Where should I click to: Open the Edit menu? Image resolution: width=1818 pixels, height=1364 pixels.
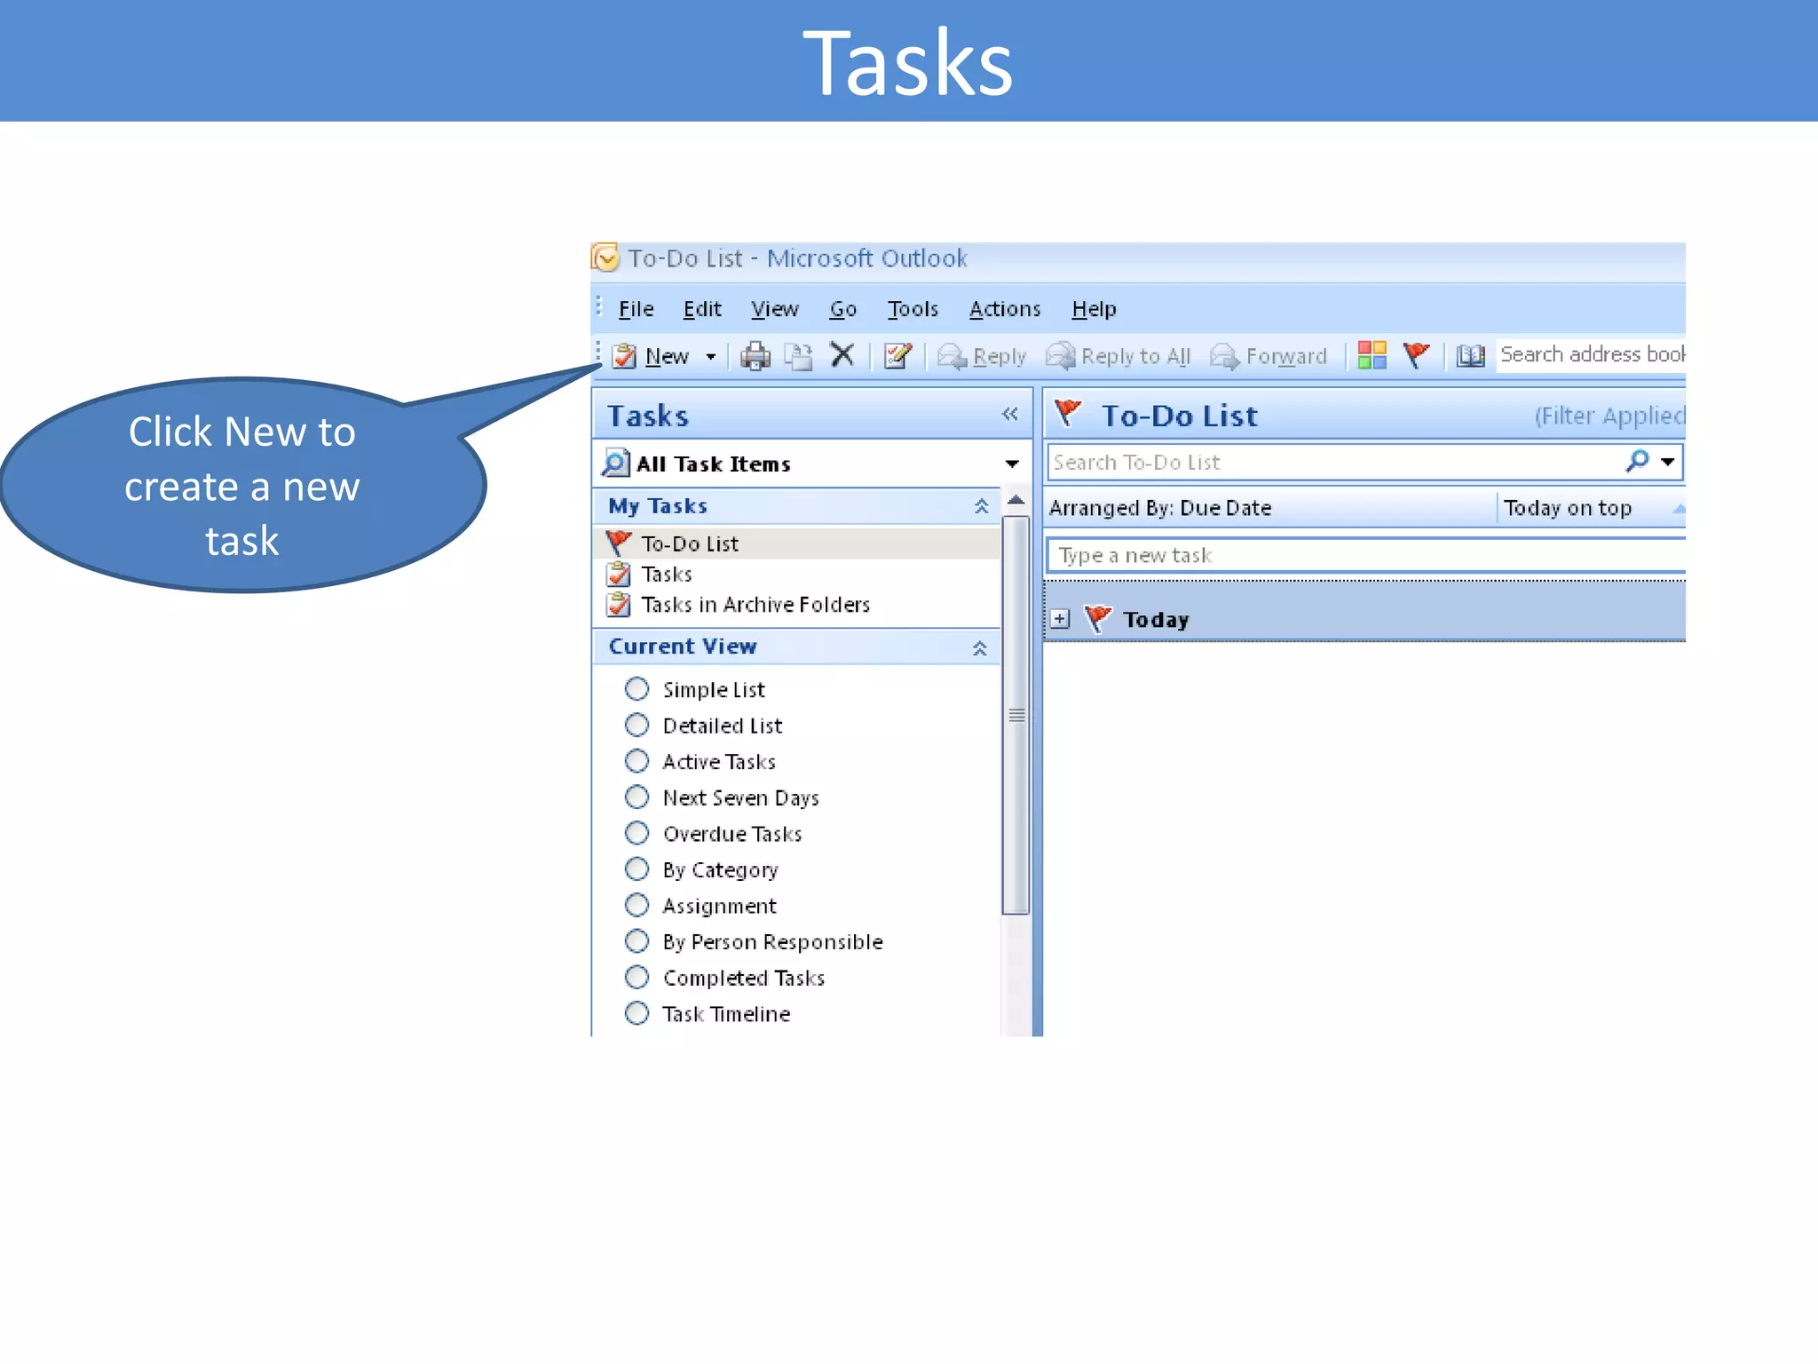(x=702, y=309)
